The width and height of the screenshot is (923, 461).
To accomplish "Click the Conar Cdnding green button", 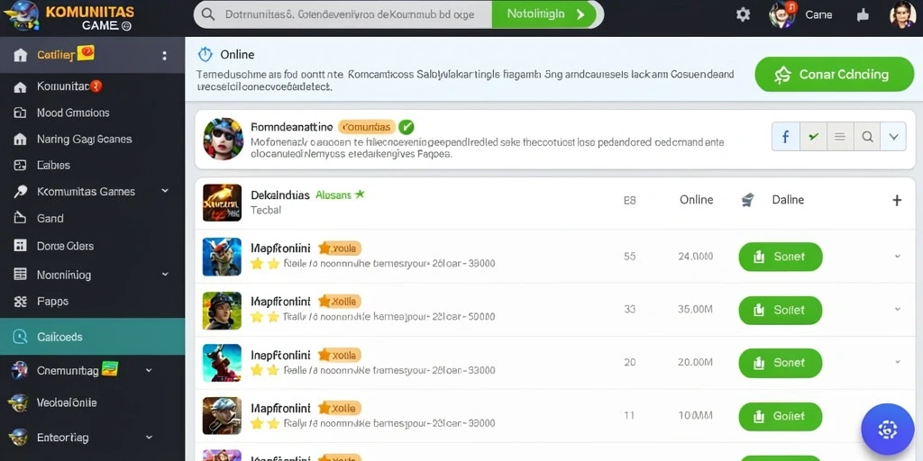I will (834, 74).
